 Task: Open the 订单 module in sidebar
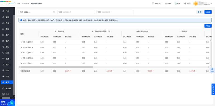(x=7, y=11)
